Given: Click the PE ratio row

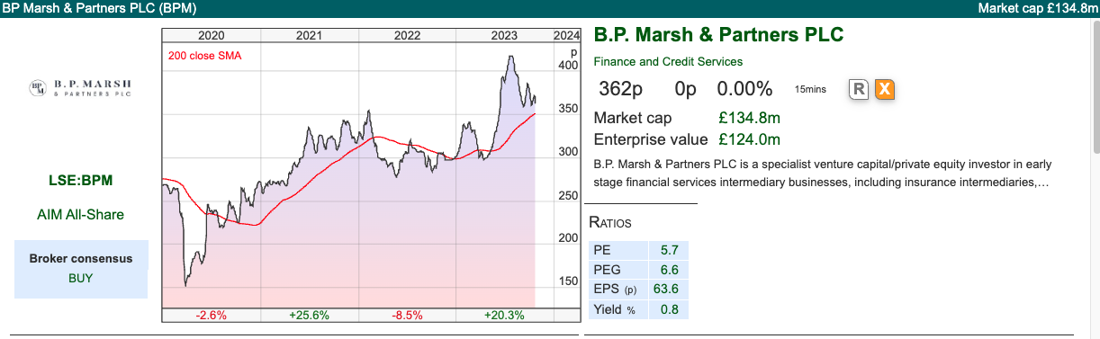Looking at the screenshot, I should click(x=638, y=250).
